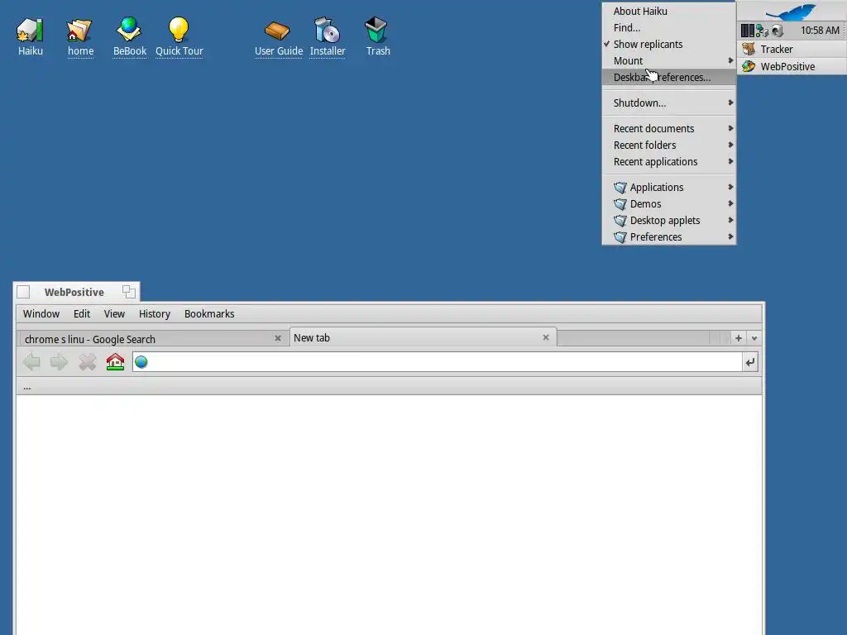Image resolution: width=847 pixels, height=635 pixels.
Task: Expand Recent documents submenu
Action: click(x=668, y=128)
